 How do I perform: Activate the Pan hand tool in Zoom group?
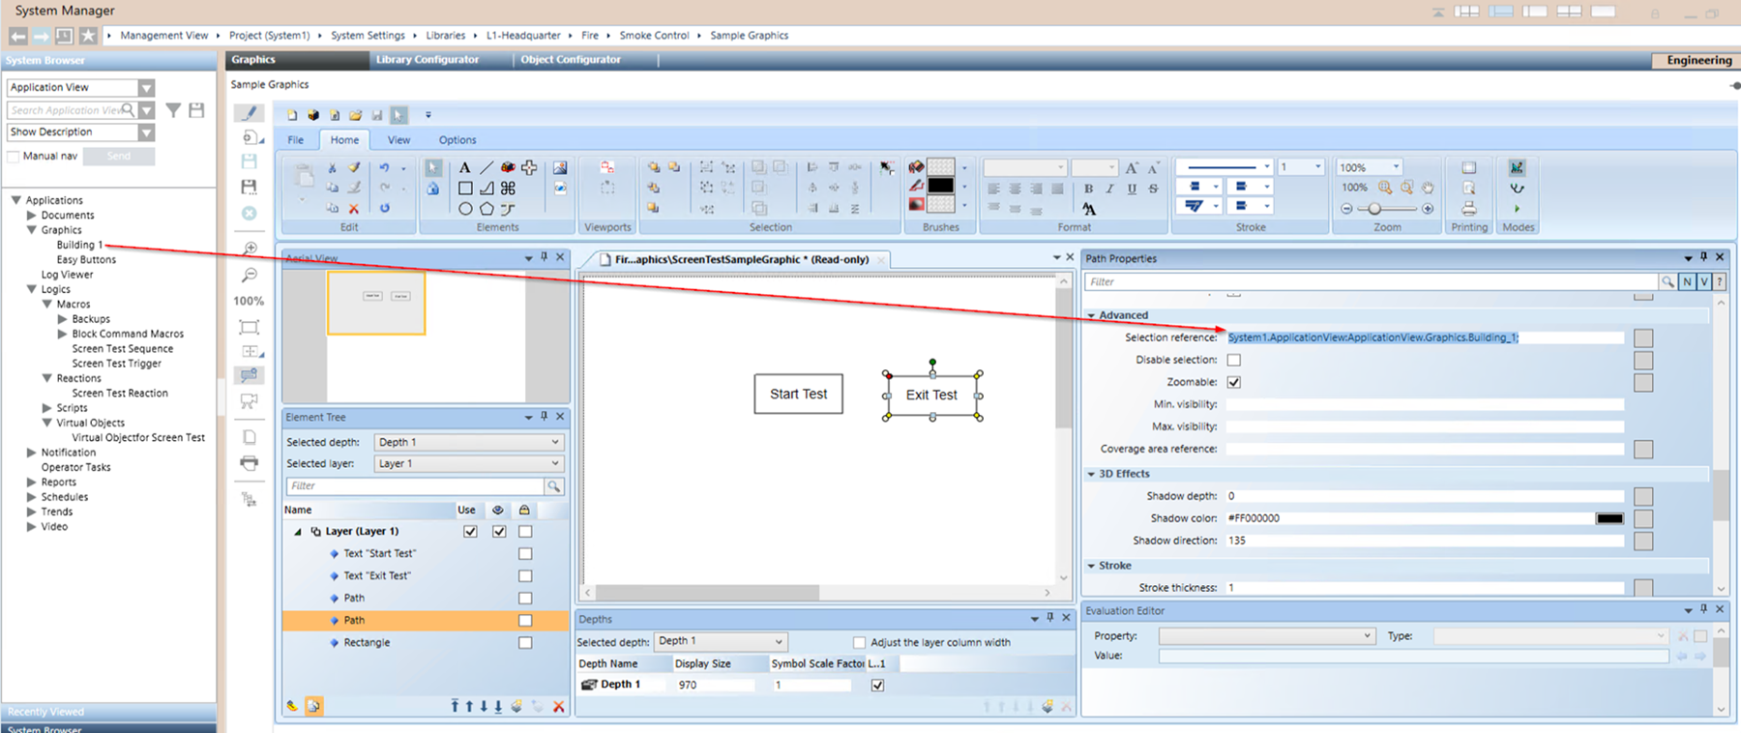click(x=1428, y=188)
